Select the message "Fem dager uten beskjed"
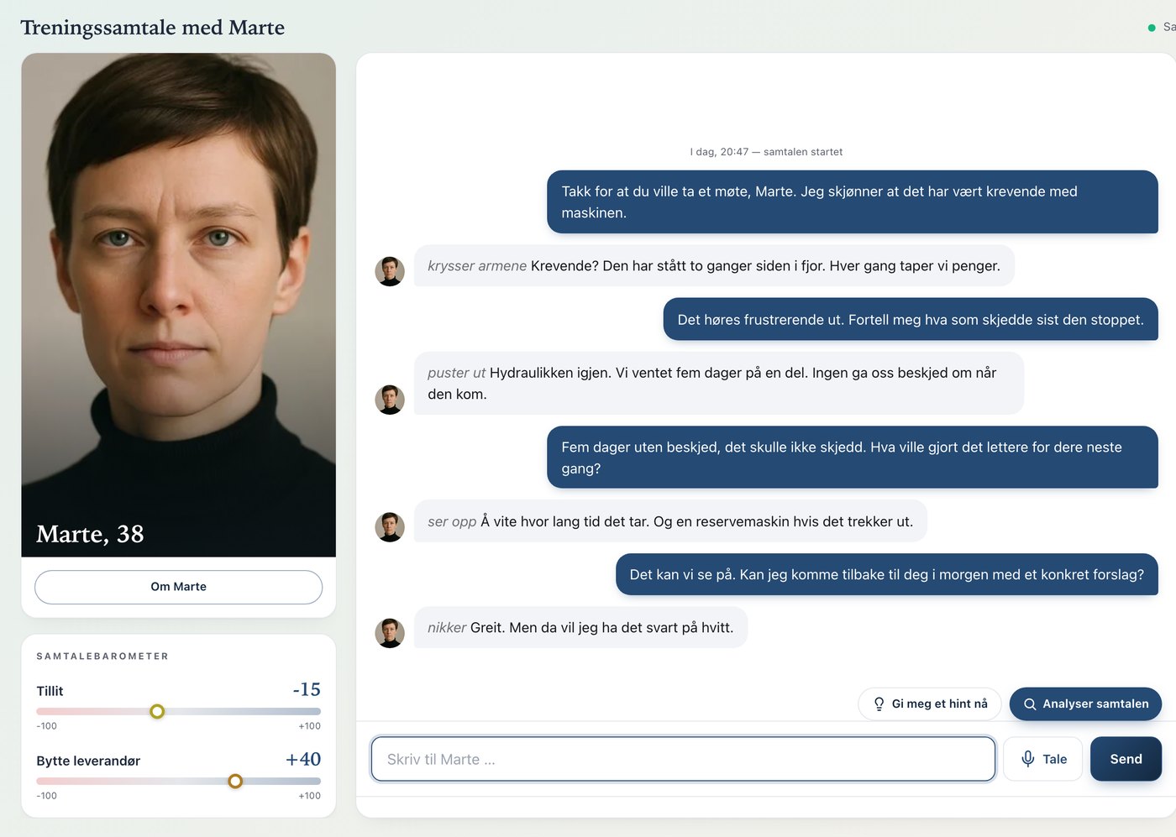The width and height of the screenshot is (1176, 837). tap(853, 458)
